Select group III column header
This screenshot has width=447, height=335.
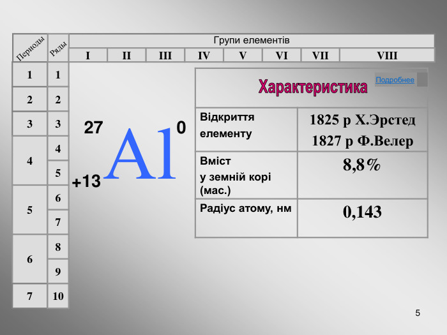165,55
